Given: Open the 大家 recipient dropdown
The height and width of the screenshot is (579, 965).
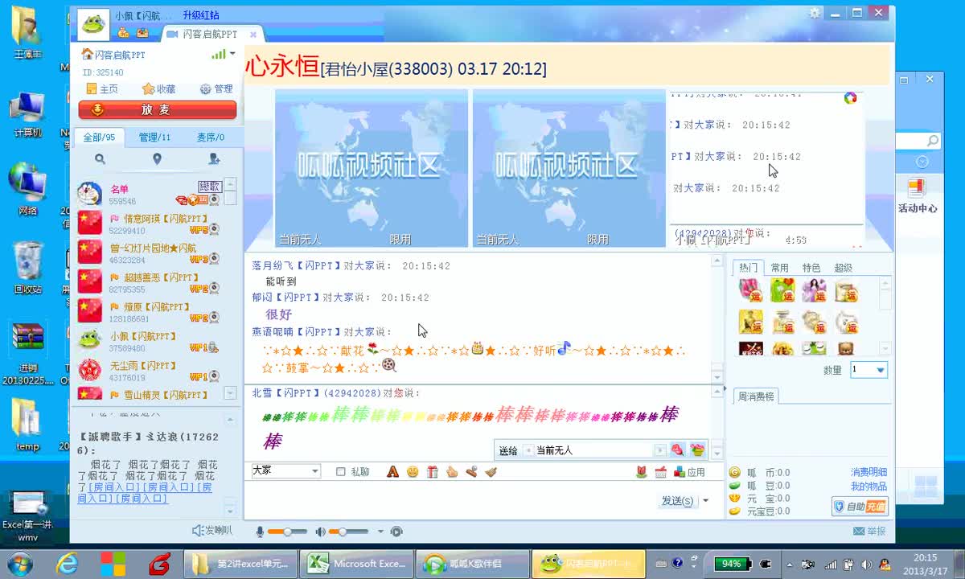Looking at the screenshot, I should tap(286, 471).
